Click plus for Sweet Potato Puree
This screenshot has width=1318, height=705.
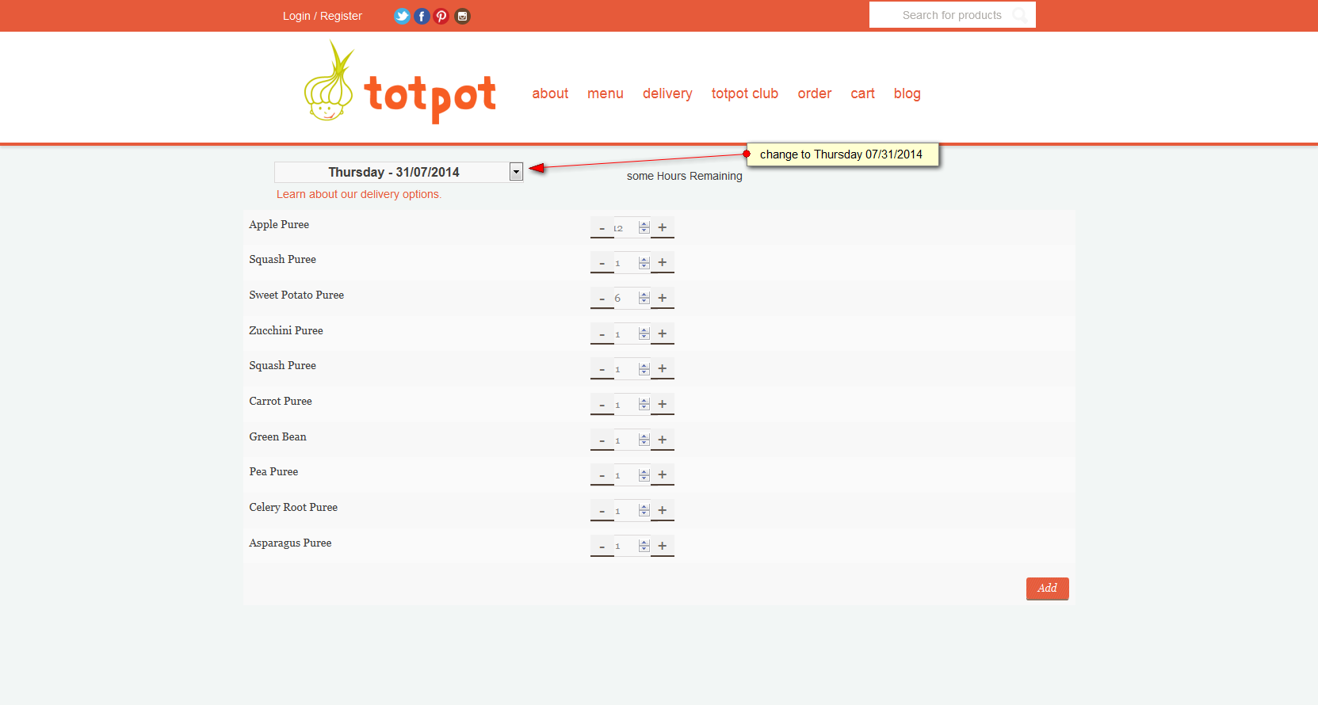pos(663,299)
